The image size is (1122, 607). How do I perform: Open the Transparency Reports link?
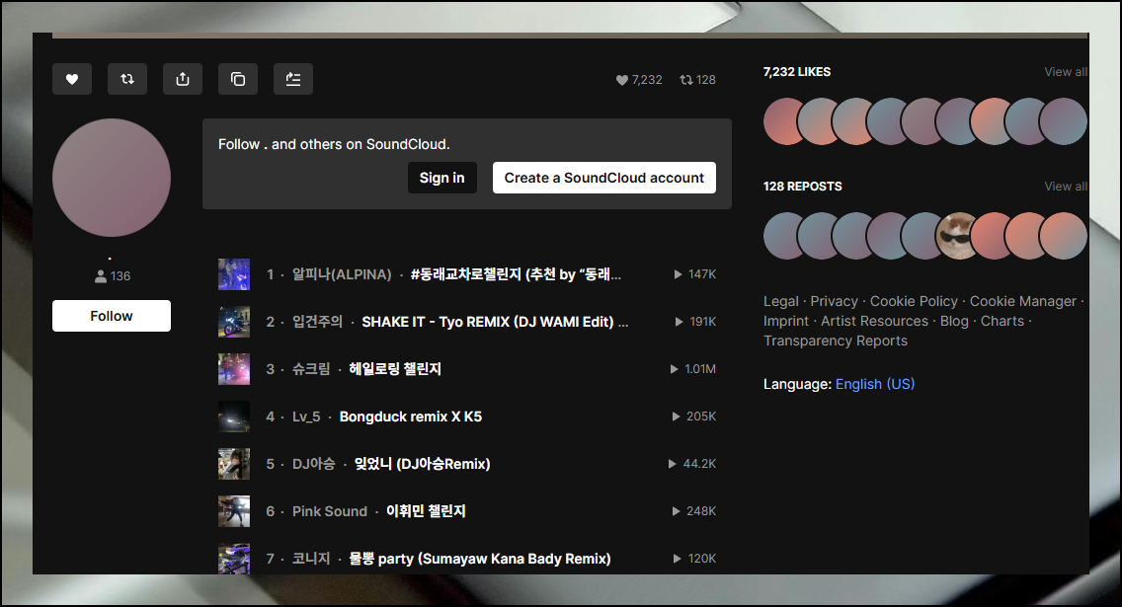click(835, 341)
